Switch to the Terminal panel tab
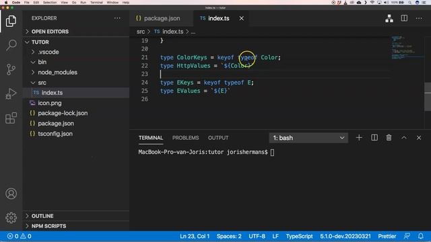 pyautogui.click(x=151, y=138)
